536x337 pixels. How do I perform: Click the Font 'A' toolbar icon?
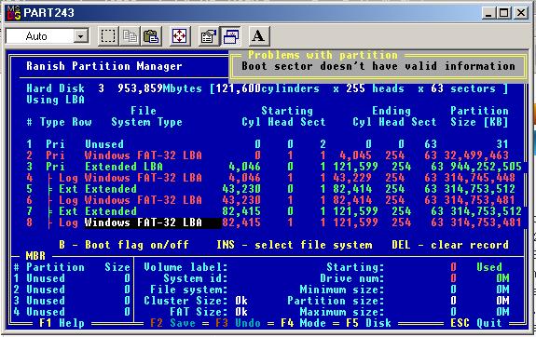[x=259, y=36]
